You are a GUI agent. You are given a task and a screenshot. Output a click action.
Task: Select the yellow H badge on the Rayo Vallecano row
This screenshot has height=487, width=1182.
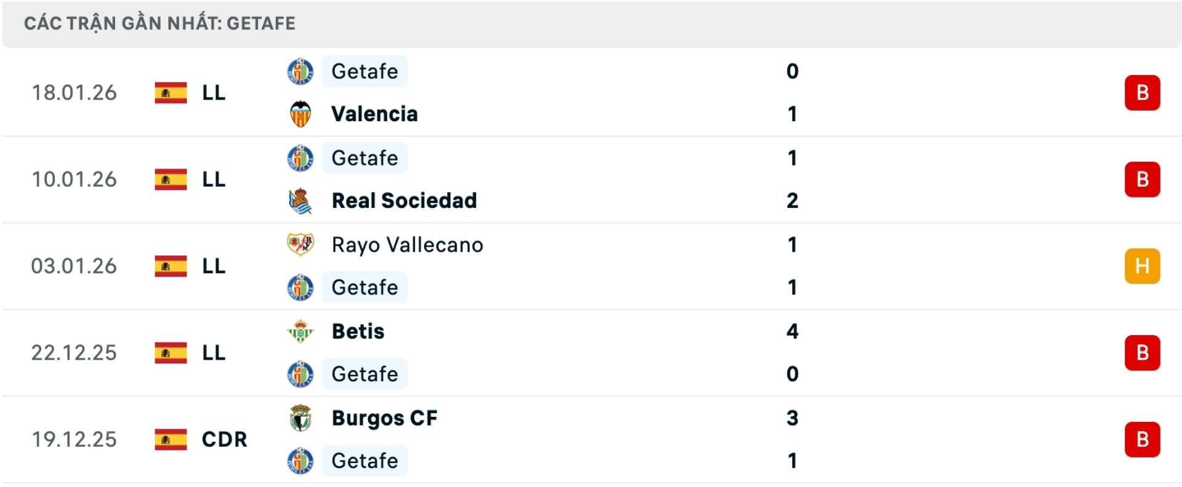pos(1143,266)
